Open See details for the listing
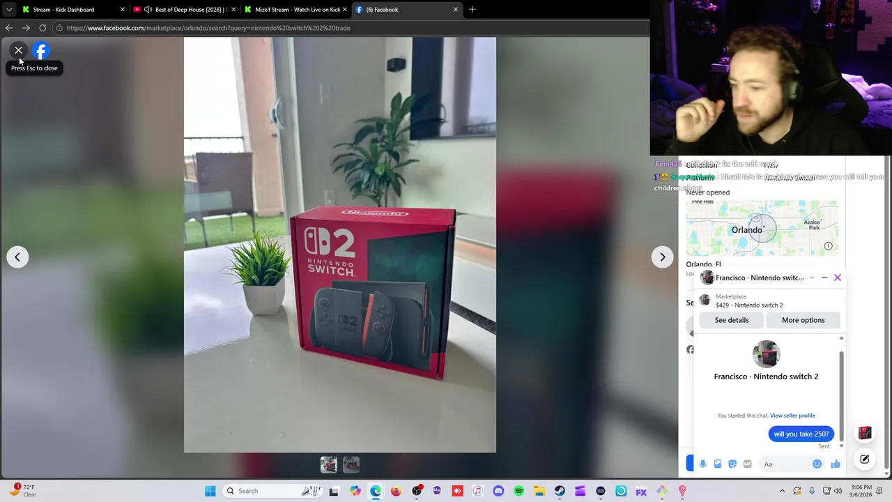The image size is (892, 502). pyautogui.click(x=732, y=320)
